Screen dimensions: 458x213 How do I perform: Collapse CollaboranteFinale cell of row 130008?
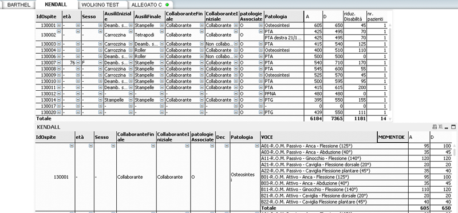click(x=202, y=69)
